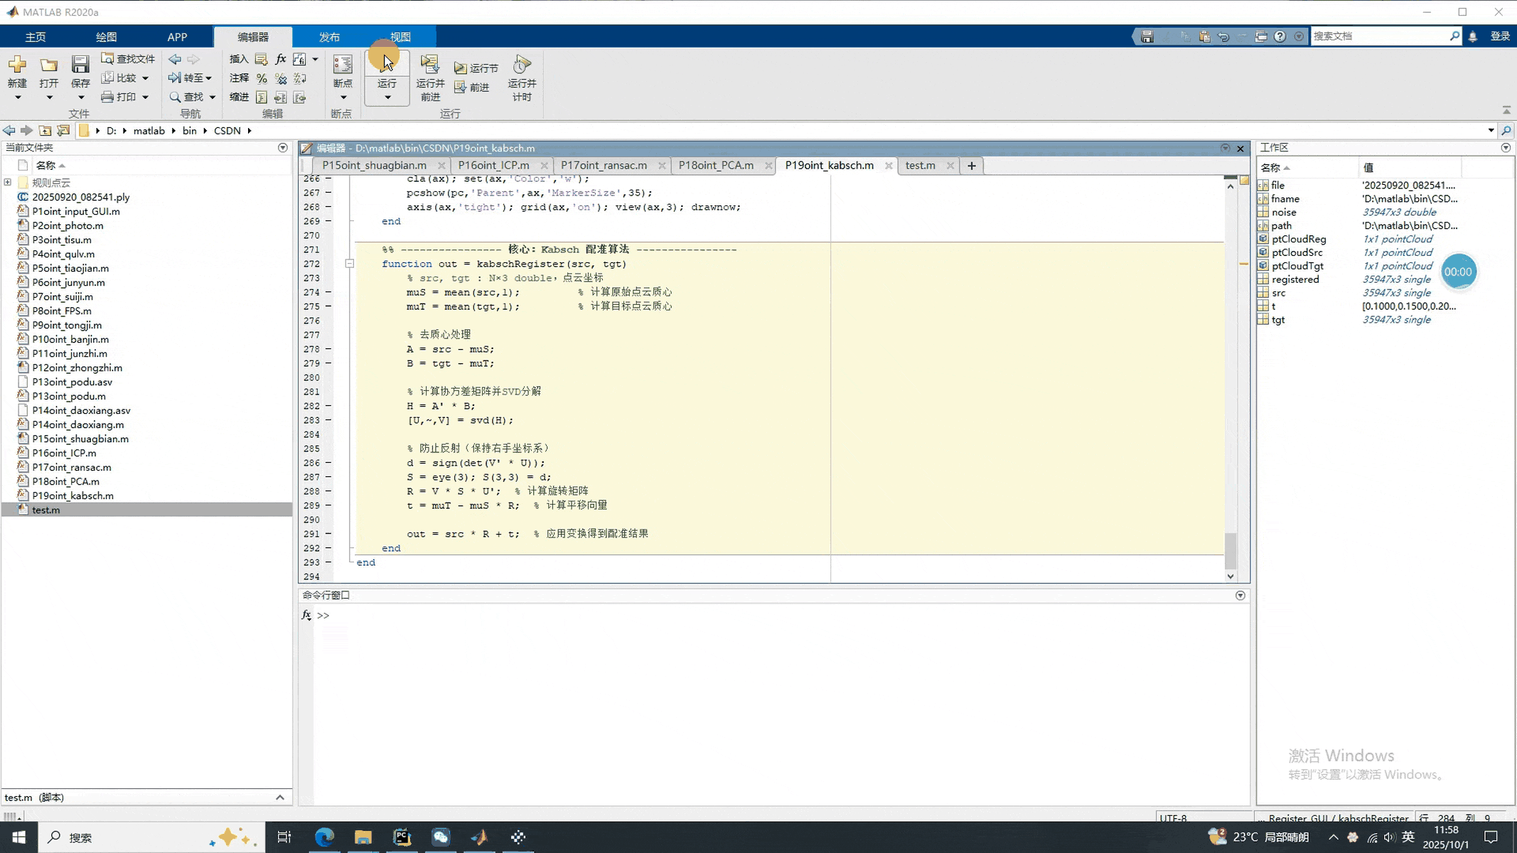Image resolution: width=1517 pixels, height=853 pixels.
Task: Click the Save floppy disk icon
Action: pos(80,65)
